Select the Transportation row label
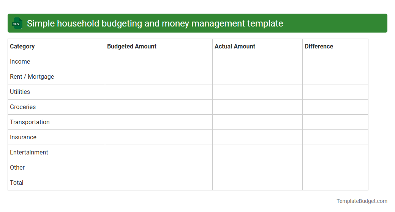This screenshot has height=212, width=395. (x=30, y=122)
